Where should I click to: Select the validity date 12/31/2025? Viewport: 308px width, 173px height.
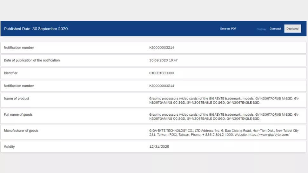[159, 147]
